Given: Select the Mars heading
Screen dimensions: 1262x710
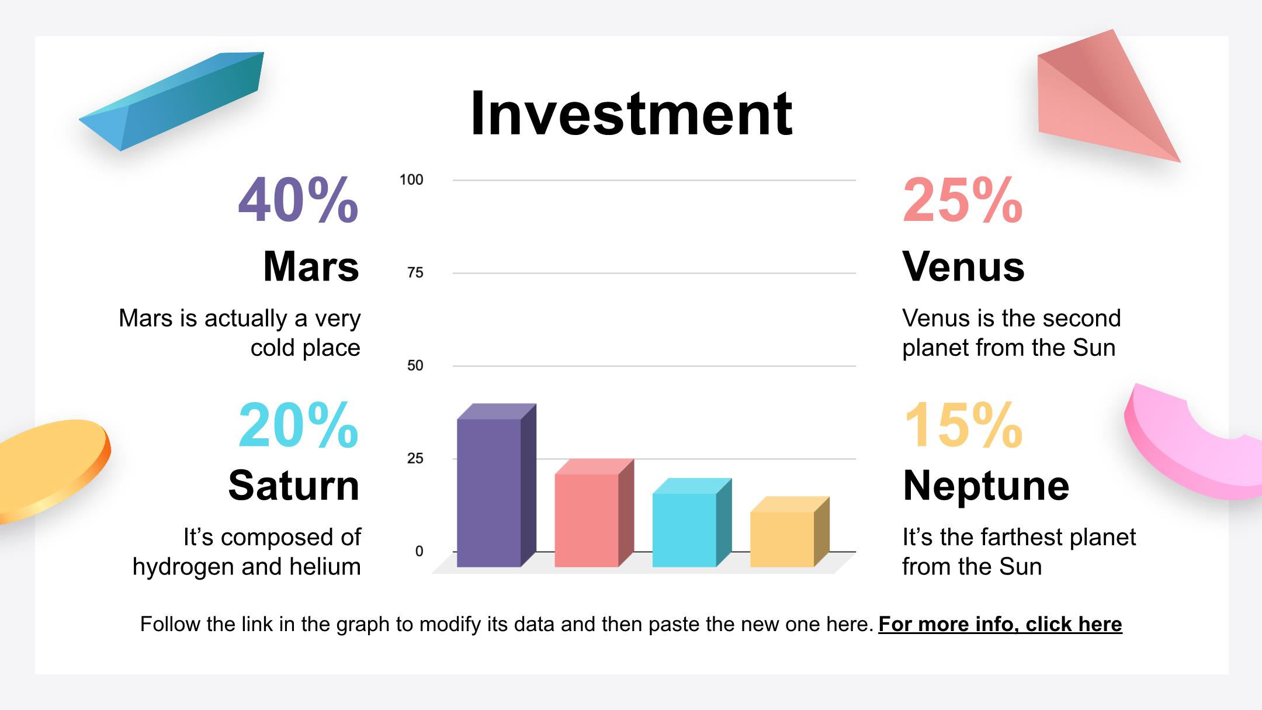Looking at the screenshot, I should [x=311, y=266].
